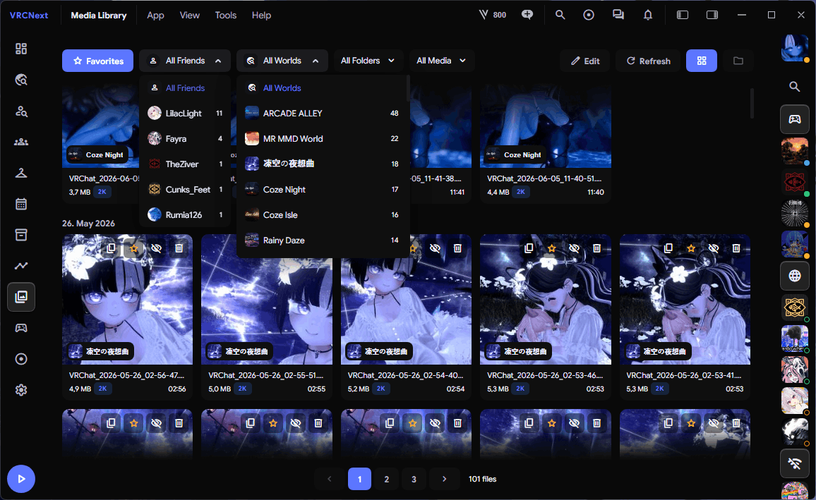
Task: Choose MR MMD World in worlds list
Action: click(x=322, y=139)
